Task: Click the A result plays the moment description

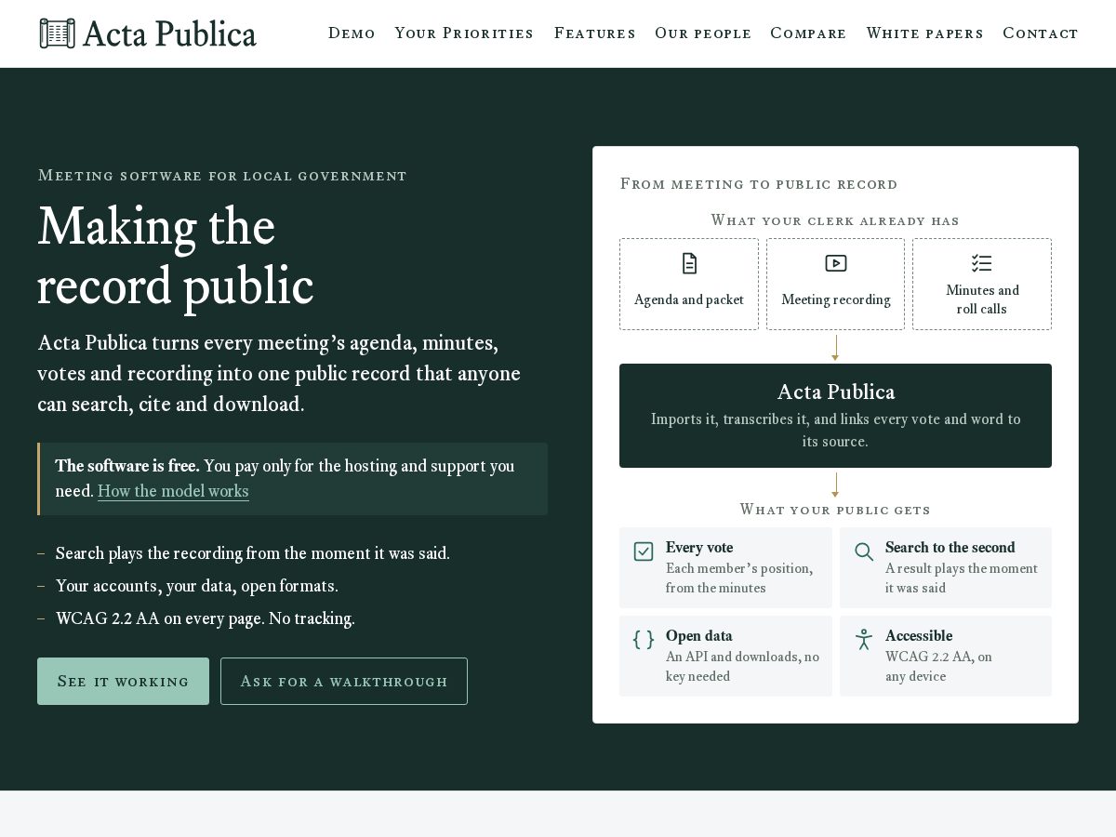Action: 962,578
